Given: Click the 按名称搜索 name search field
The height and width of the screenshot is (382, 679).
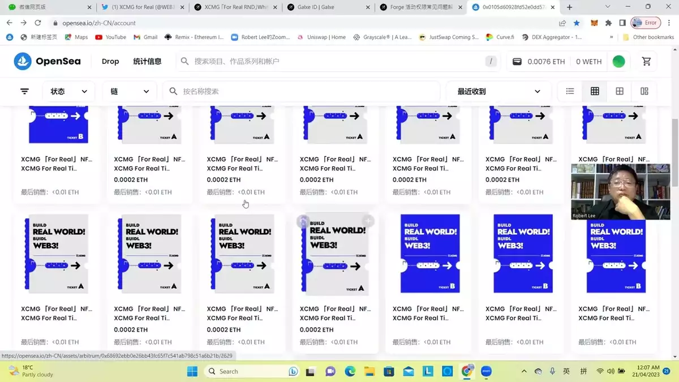Looking at the screenshot, I should [302, 91].
